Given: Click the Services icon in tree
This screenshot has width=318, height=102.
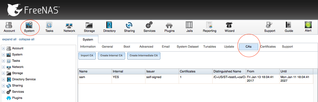Looking at the screenshot, I should pos(9,92).
